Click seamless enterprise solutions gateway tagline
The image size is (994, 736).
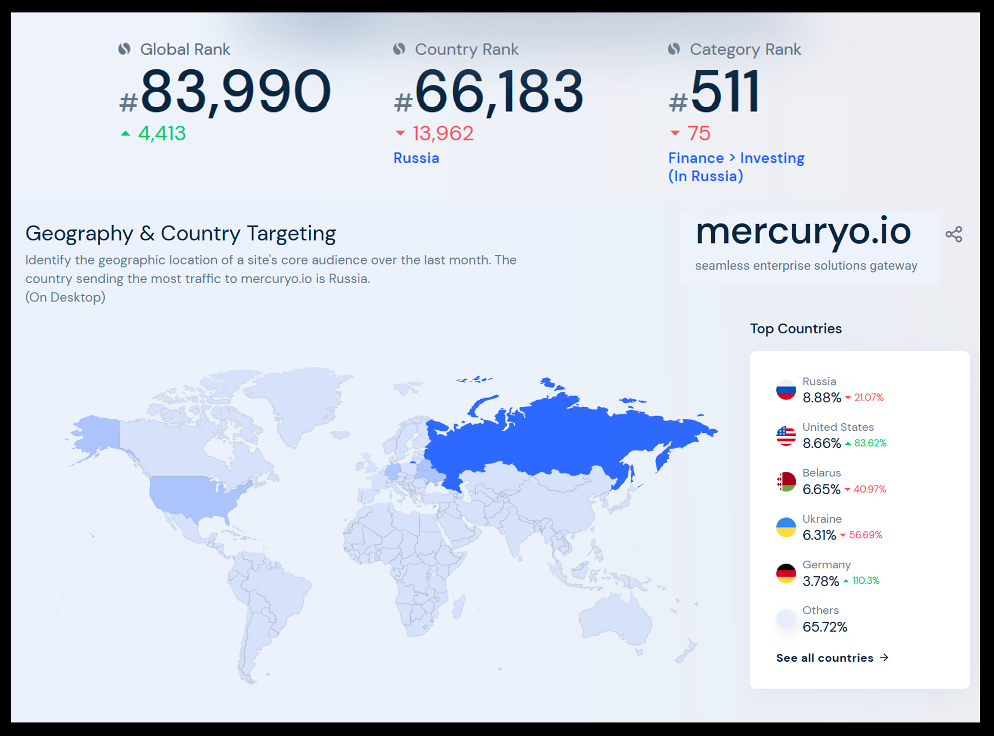tap(806, 266)
